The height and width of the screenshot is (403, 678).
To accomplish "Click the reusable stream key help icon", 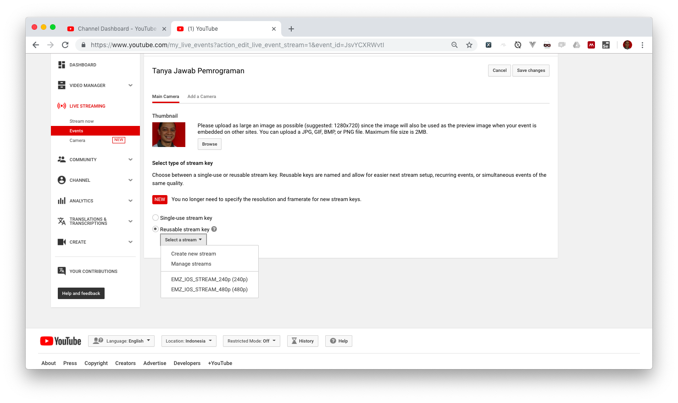I will [214, 229].
